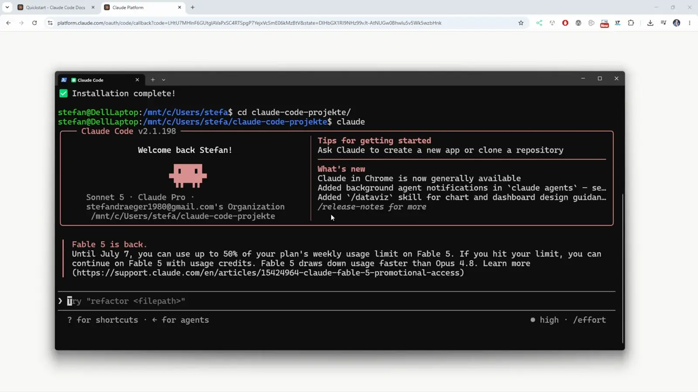Click the green share extension icon
This screenshot has width=698, height=392.
click(539, 23)
